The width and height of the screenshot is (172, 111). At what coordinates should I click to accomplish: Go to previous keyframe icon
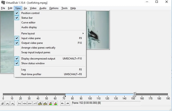pos(40,103)
